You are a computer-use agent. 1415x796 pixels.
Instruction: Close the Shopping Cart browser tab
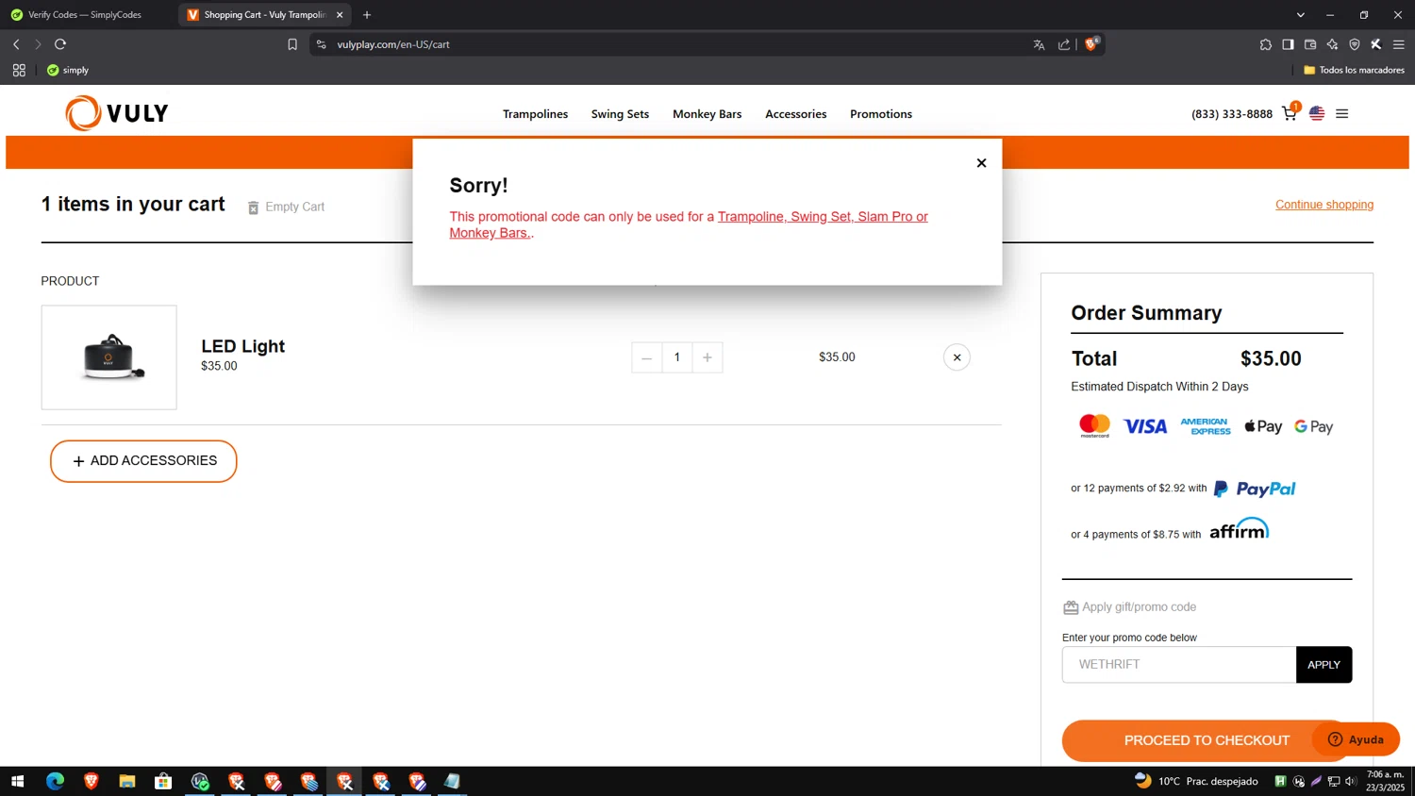[x=340, y=15]
